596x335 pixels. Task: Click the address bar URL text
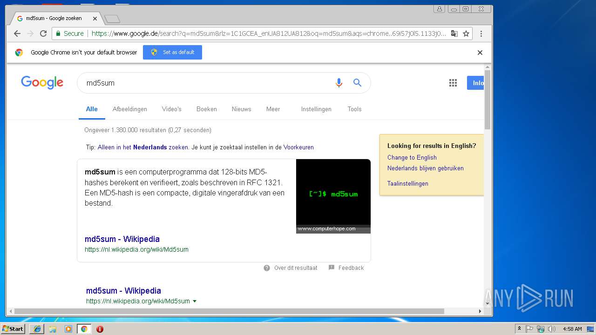pyautogui.click(x=269, y=33)
